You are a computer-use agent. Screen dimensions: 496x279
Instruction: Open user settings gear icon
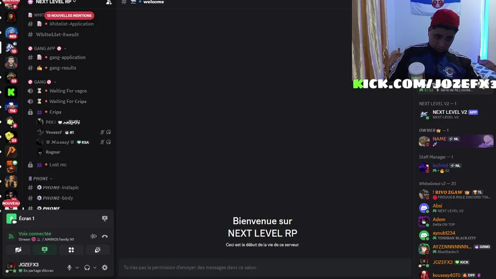[105, 267]
